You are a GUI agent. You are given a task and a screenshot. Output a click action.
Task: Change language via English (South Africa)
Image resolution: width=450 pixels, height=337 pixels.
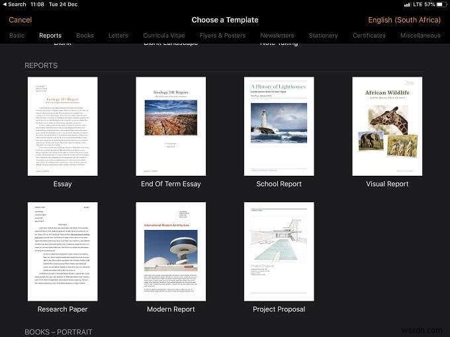click(404, 20)
